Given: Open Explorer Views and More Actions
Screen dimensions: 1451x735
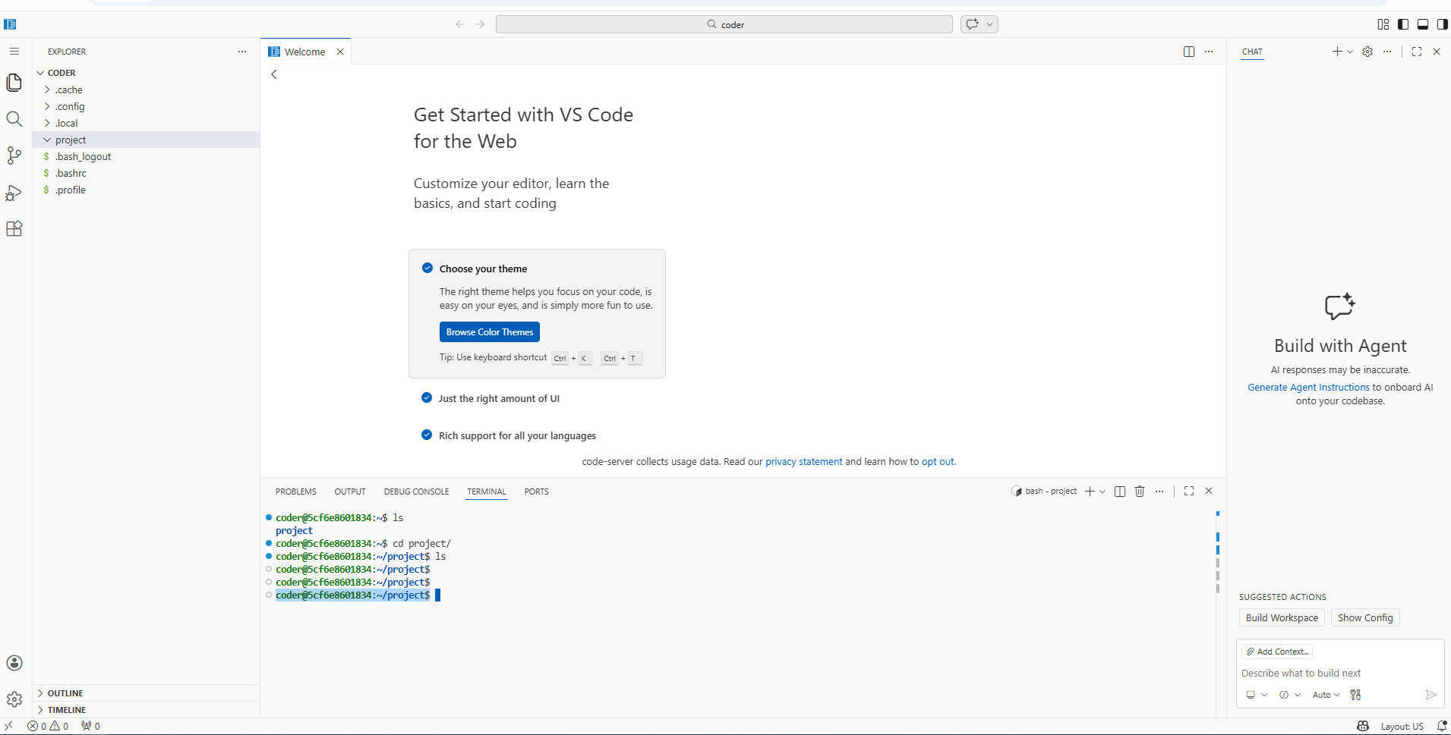Looking at the screenshot, I should click(x=242, y=52).
